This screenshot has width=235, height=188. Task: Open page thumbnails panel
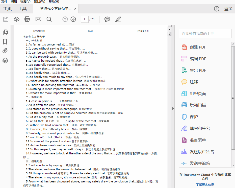coord(5,32)
